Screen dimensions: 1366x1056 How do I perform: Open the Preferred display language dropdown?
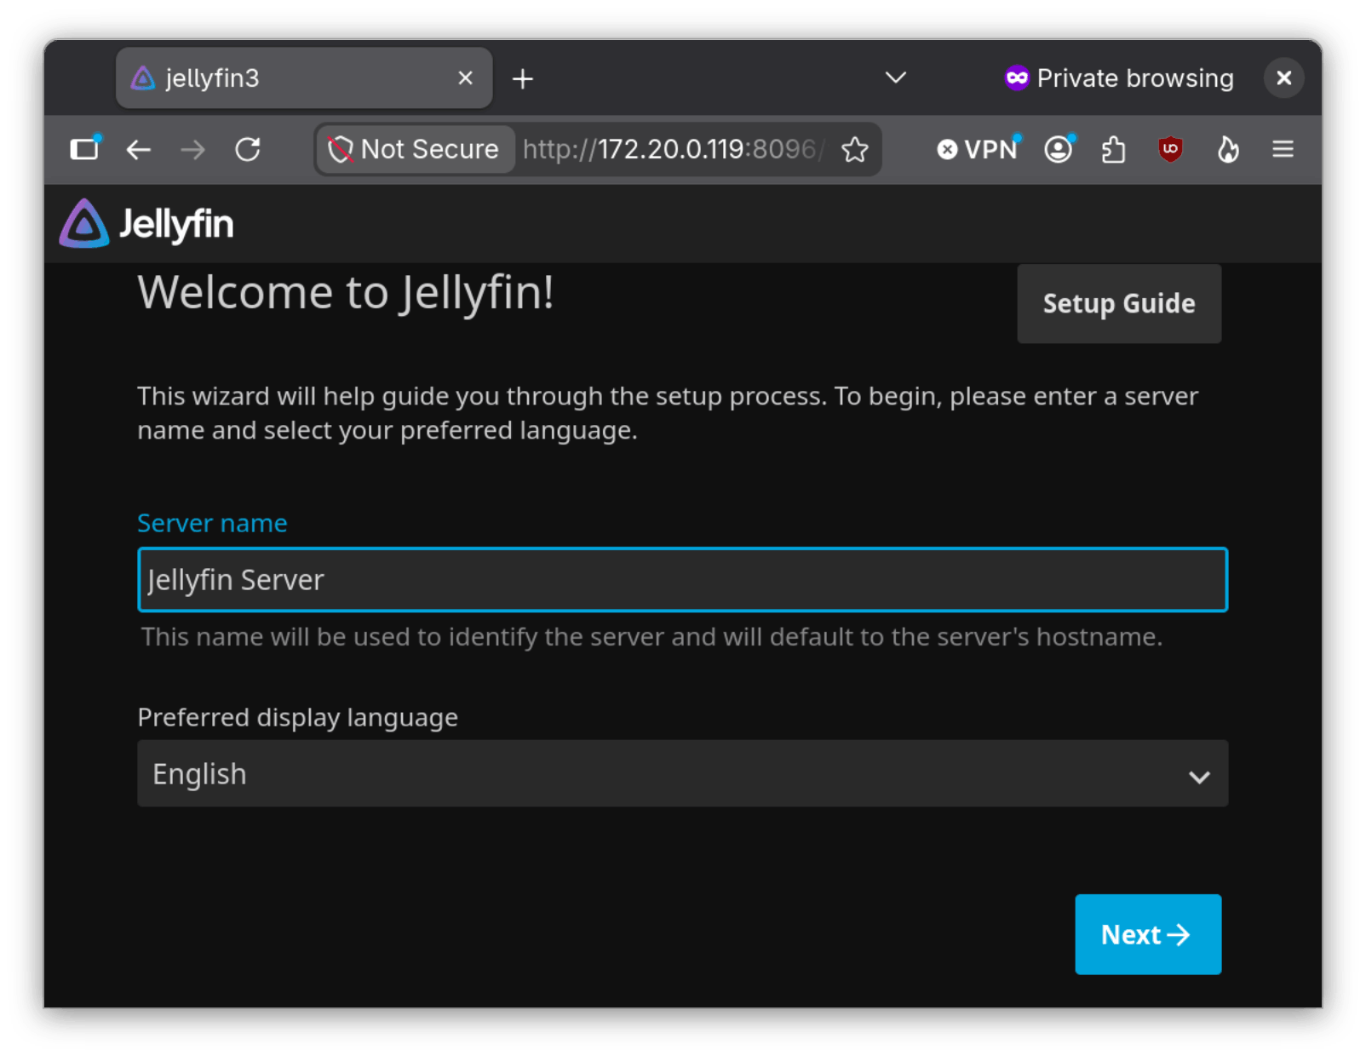[682, 774]
